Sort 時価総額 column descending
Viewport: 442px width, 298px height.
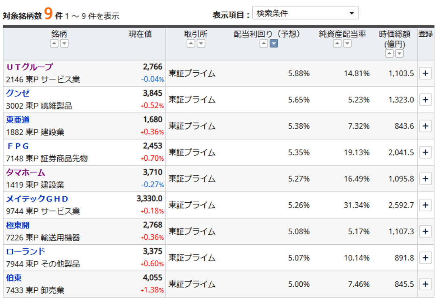(x=399, y=54)
